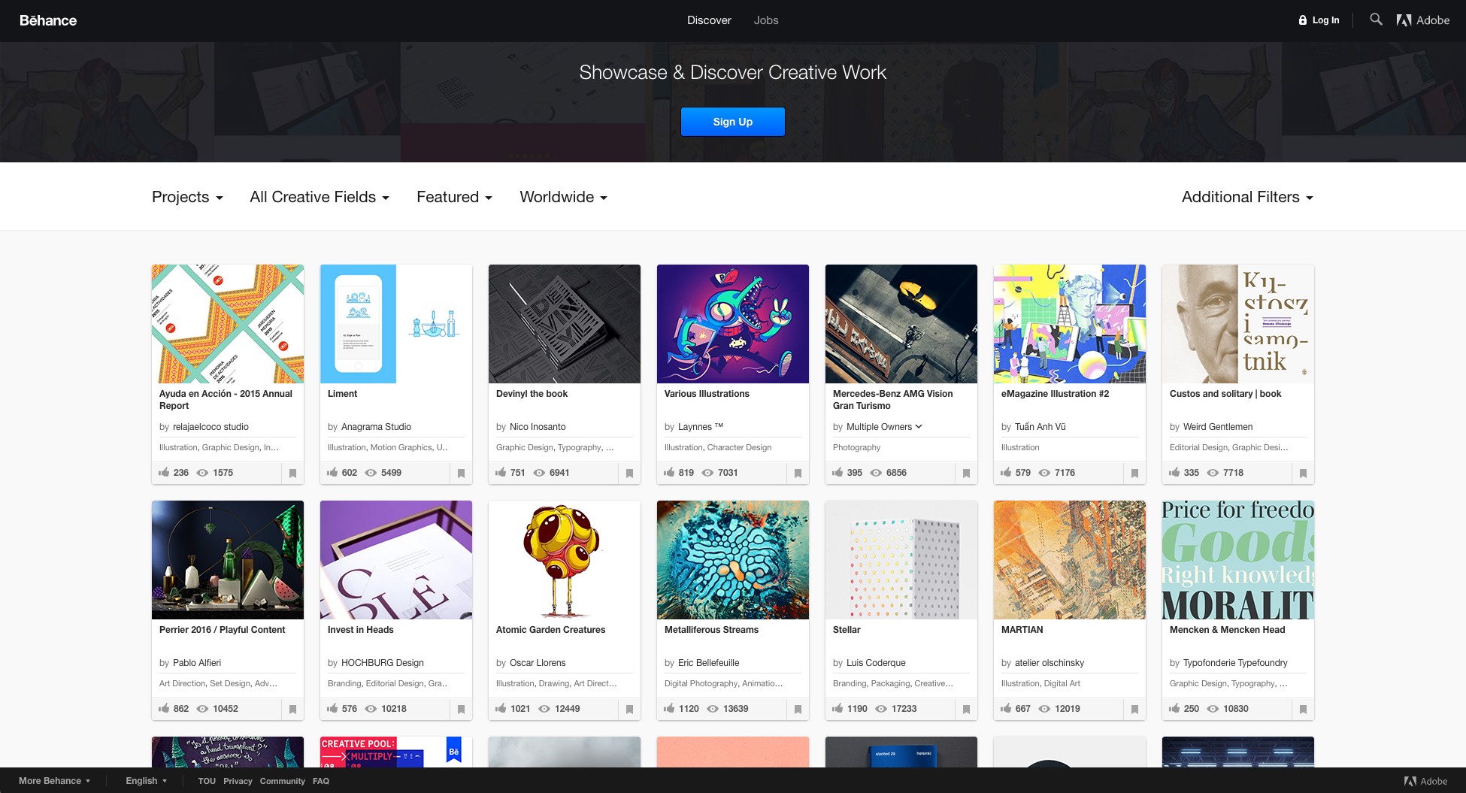Click the views eye icon on MARTIAN card
The height and width of the screenshot is (793, 1466).
[1044, 709]
